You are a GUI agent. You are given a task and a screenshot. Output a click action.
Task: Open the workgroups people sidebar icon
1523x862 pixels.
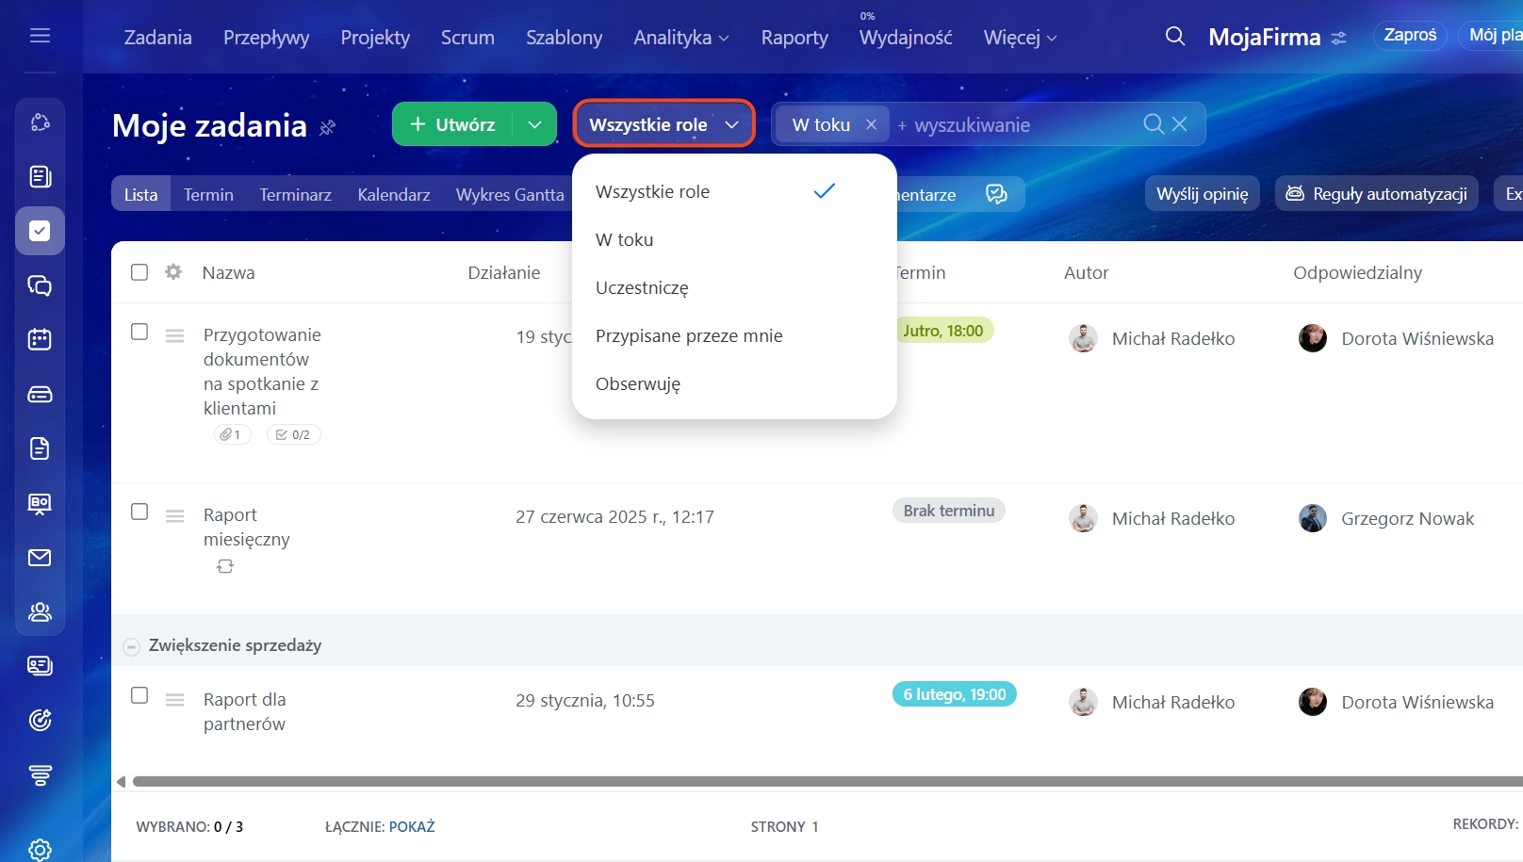[40, 611]
